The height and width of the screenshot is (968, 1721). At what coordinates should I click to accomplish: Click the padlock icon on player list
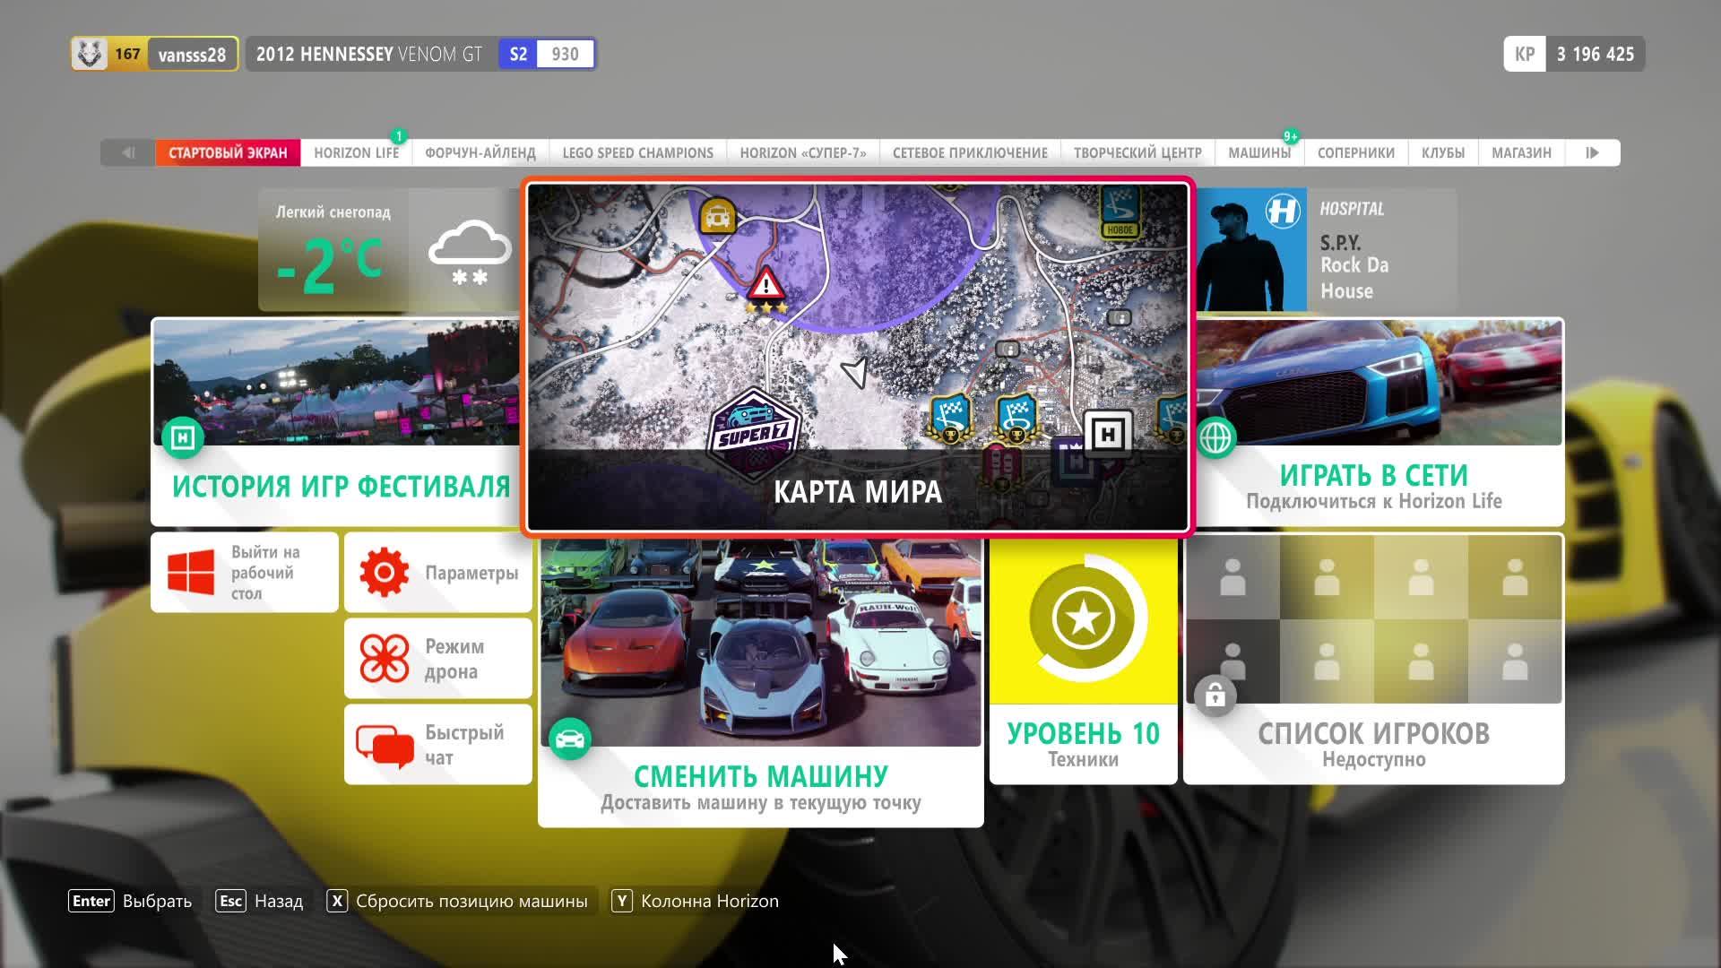1215,696
